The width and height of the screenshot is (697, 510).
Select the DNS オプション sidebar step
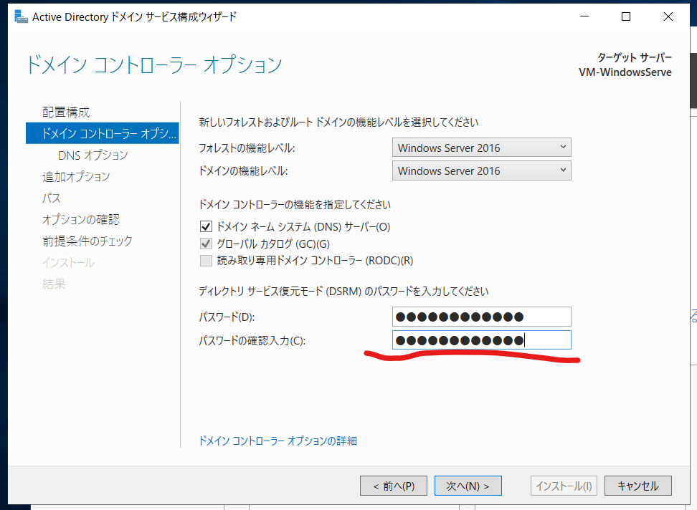point(93,155)
